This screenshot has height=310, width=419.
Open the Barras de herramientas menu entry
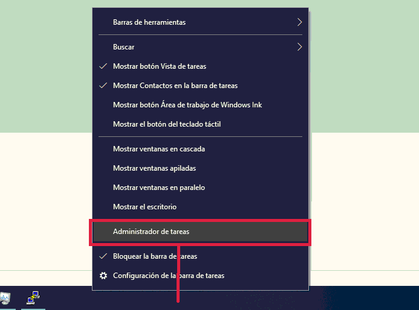click(x=149, y=22)
